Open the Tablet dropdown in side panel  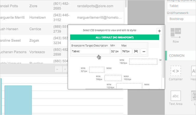coord(181,6)
